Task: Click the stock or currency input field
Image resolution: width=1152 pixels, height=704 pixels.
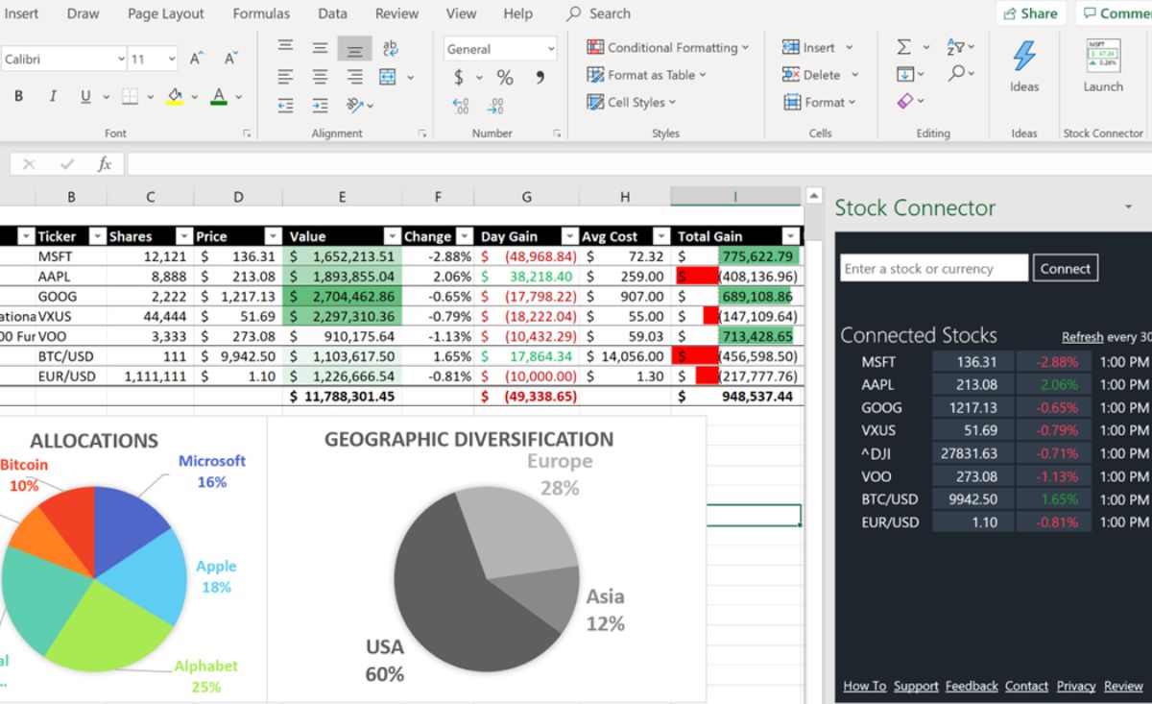Action: (x=934, y=268)
